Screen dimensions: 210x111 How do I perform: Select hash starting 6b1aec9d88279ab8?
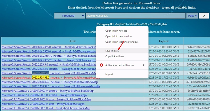click(x=198, y=47)
